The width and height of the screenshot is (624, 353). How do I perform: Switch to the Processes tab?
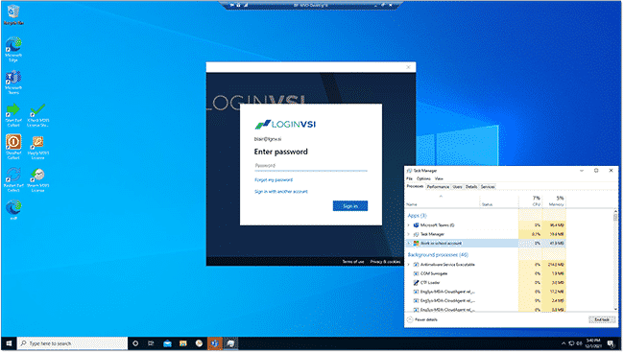tap(415, 186)
